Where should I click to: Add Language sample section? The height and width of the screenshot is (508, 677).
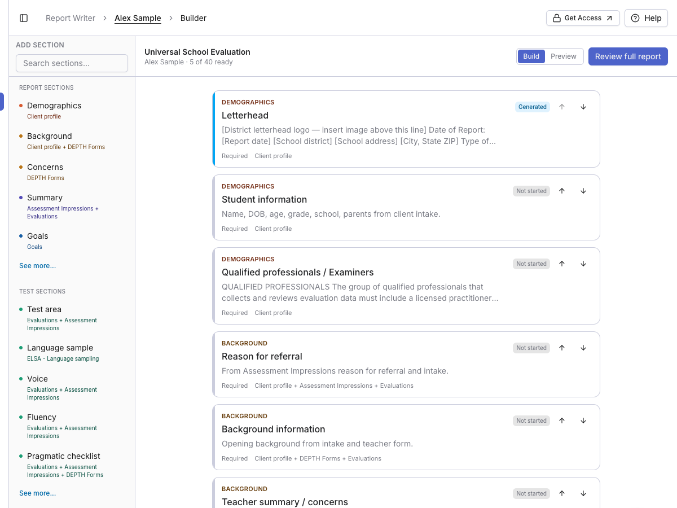tap(72, 352)
